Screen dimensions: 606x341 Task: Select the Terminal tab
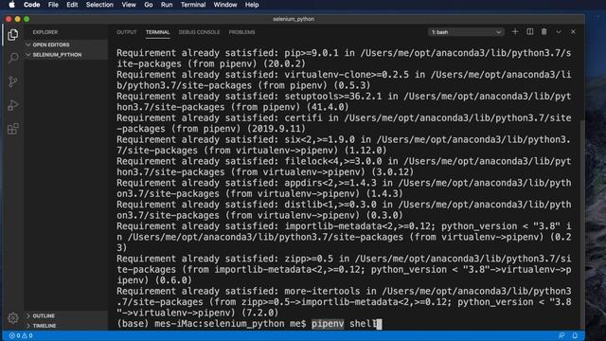click(158, 32)
